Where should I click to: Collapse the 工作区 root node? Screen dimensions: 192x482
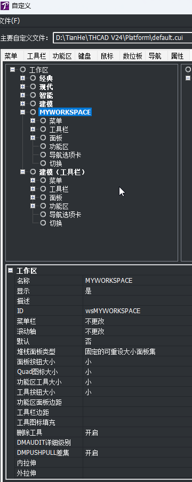click(x=13, y=70)
